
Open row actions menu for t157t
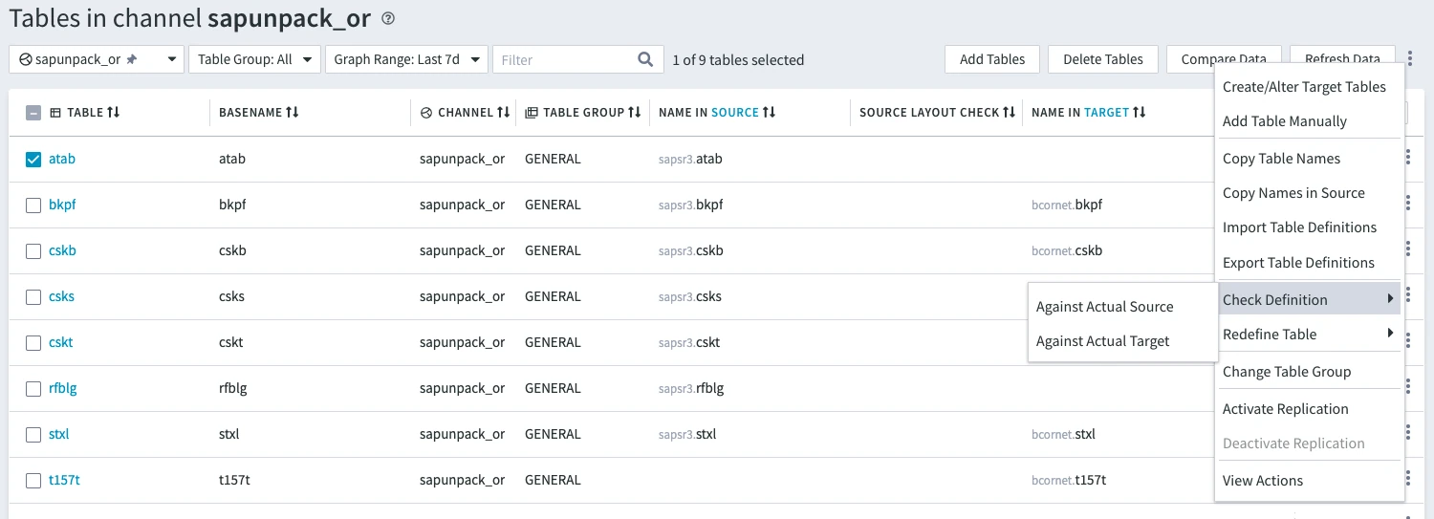coord(1408,480)
